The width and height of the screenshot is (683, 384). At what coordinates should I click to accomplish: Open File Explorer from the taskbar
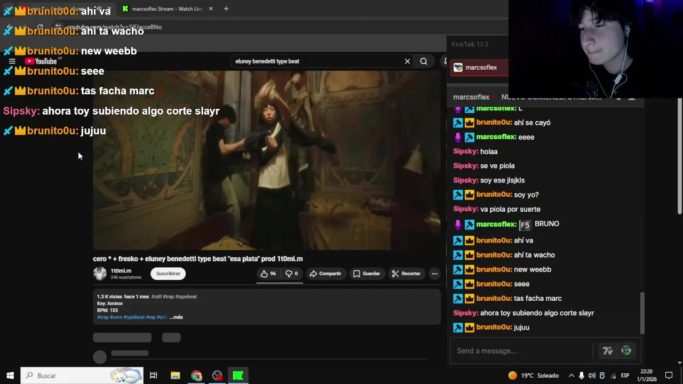tap(176, 375)
